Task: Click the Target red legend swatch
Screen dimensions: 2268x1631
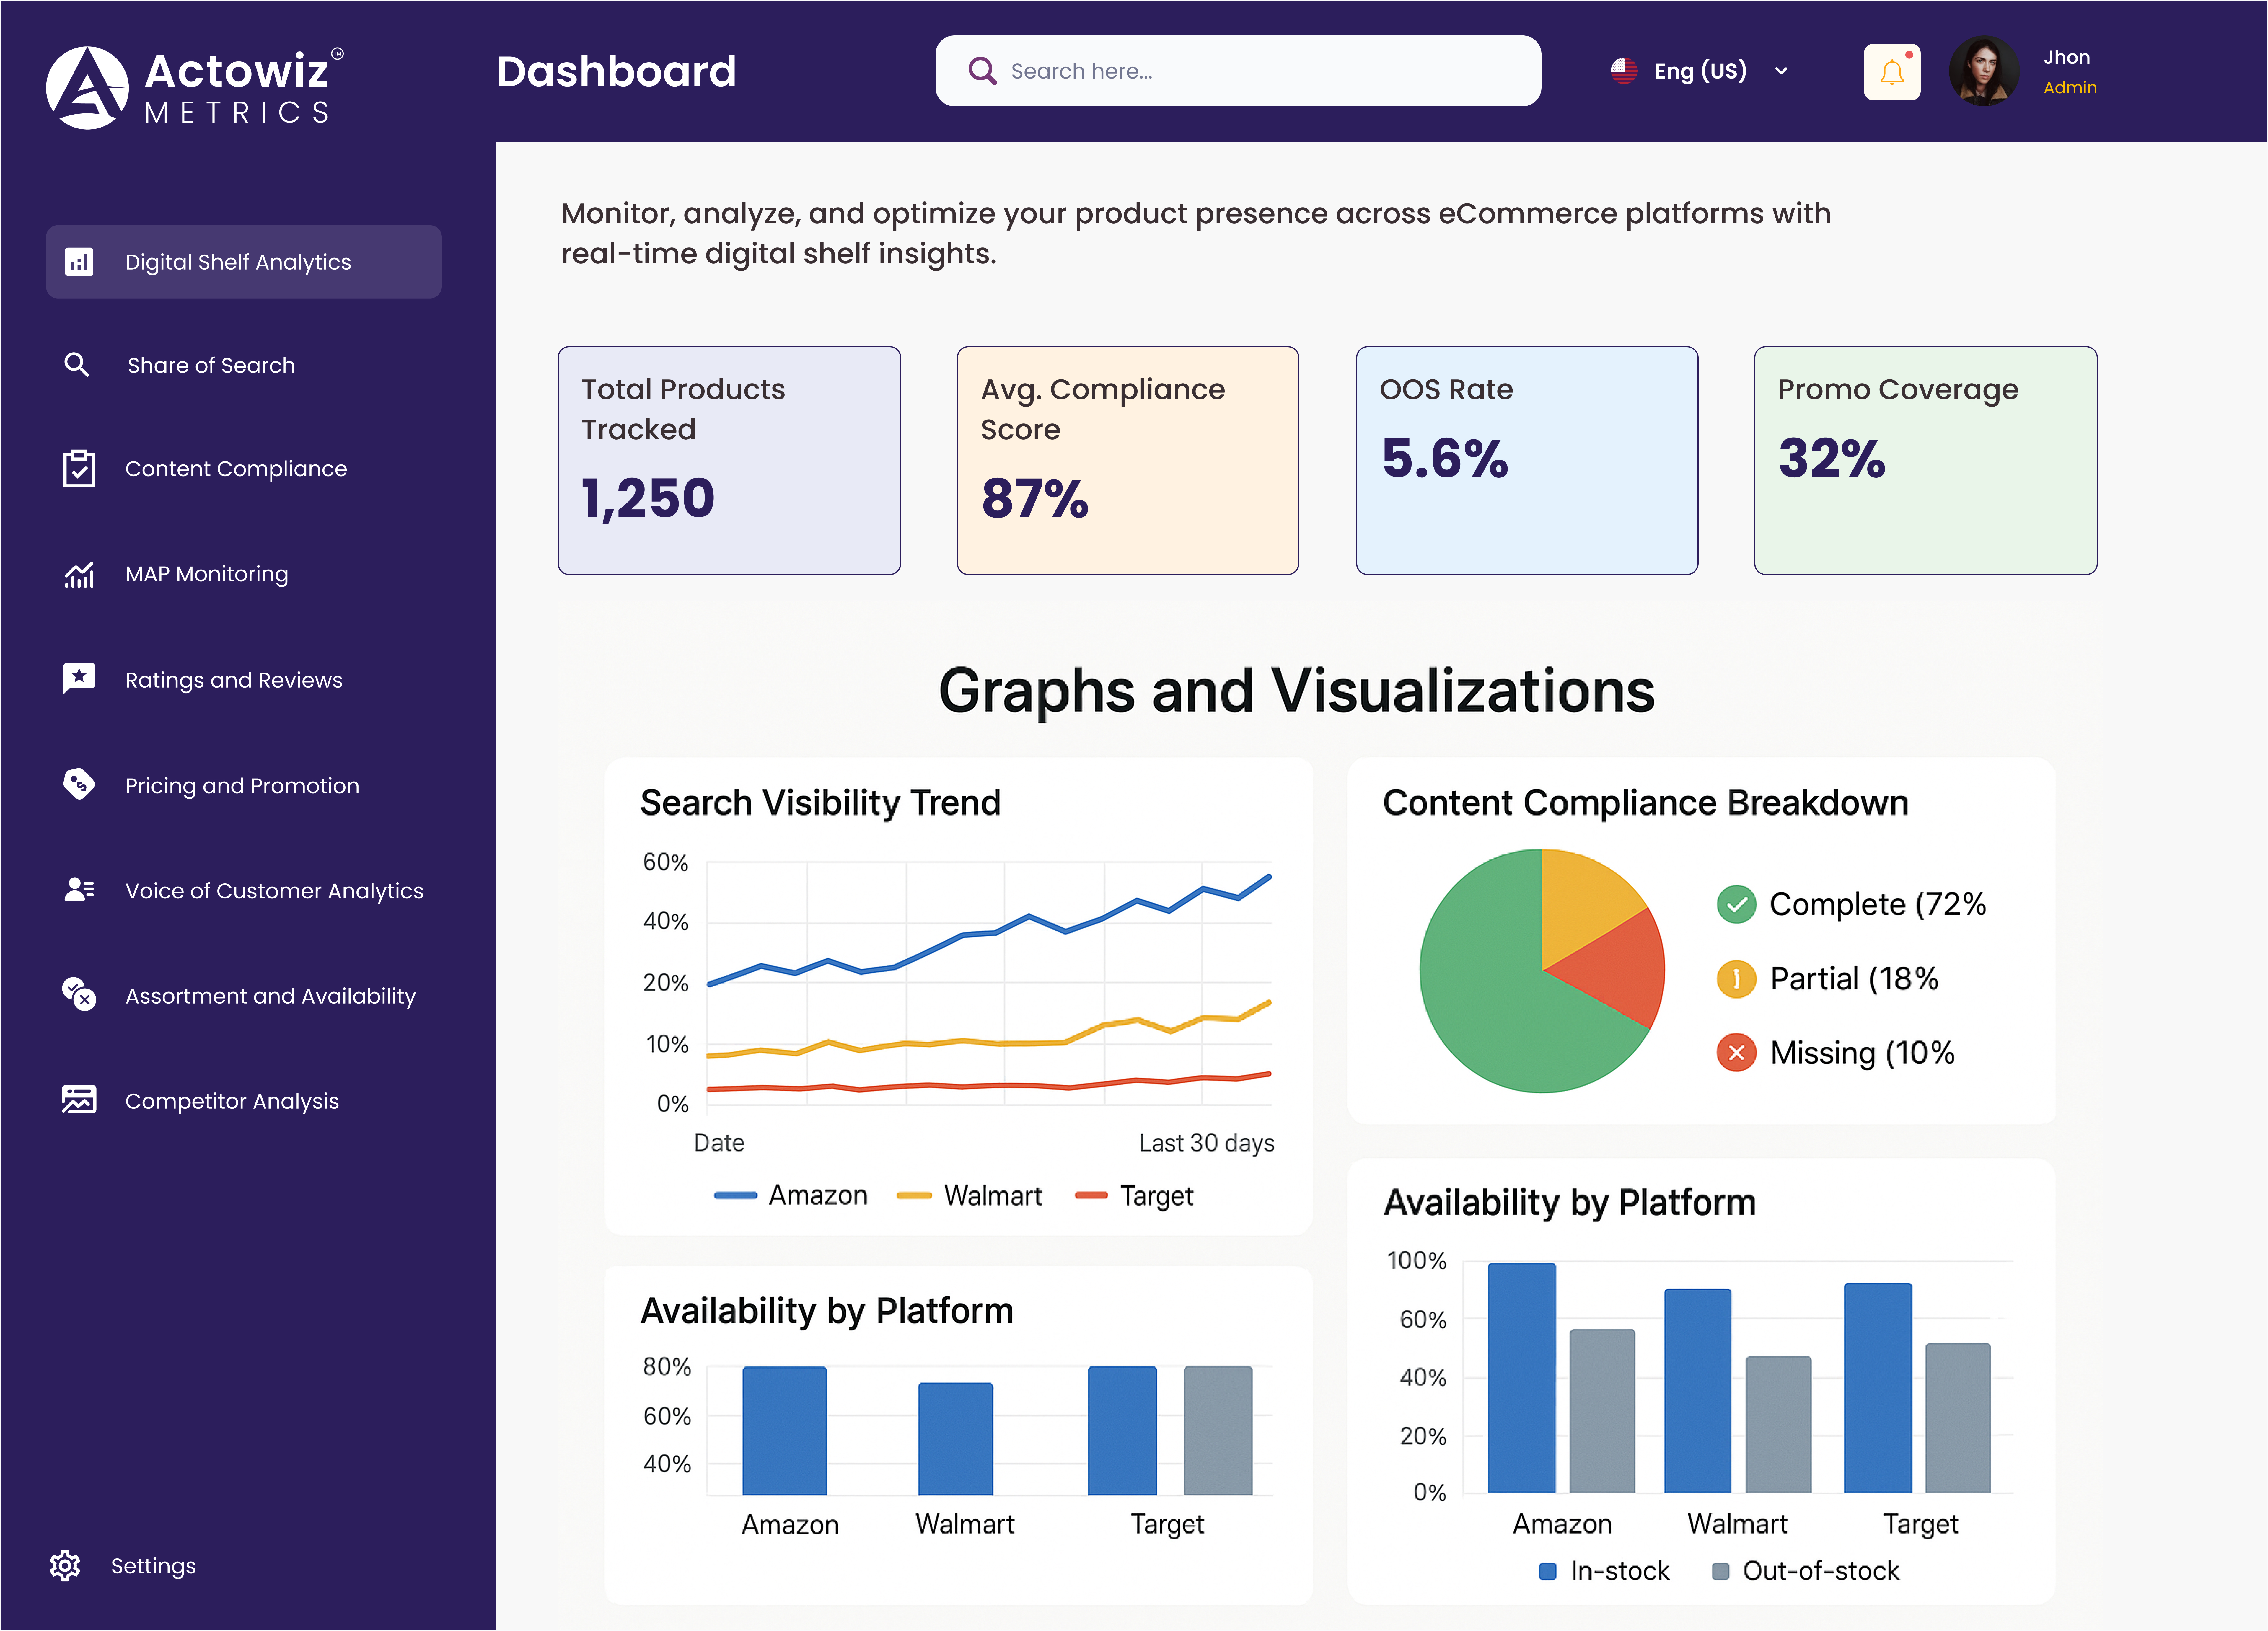Action: (x=1091, y=1195)
